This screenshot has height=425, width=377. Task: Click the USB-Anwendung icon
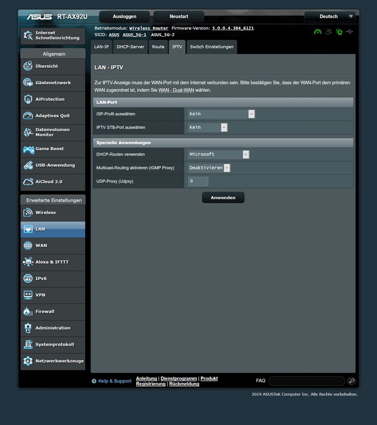click(28, 165)
